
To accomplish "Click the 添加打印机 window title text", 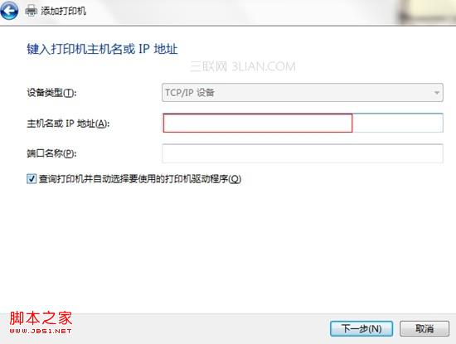I will pos(63,11).
